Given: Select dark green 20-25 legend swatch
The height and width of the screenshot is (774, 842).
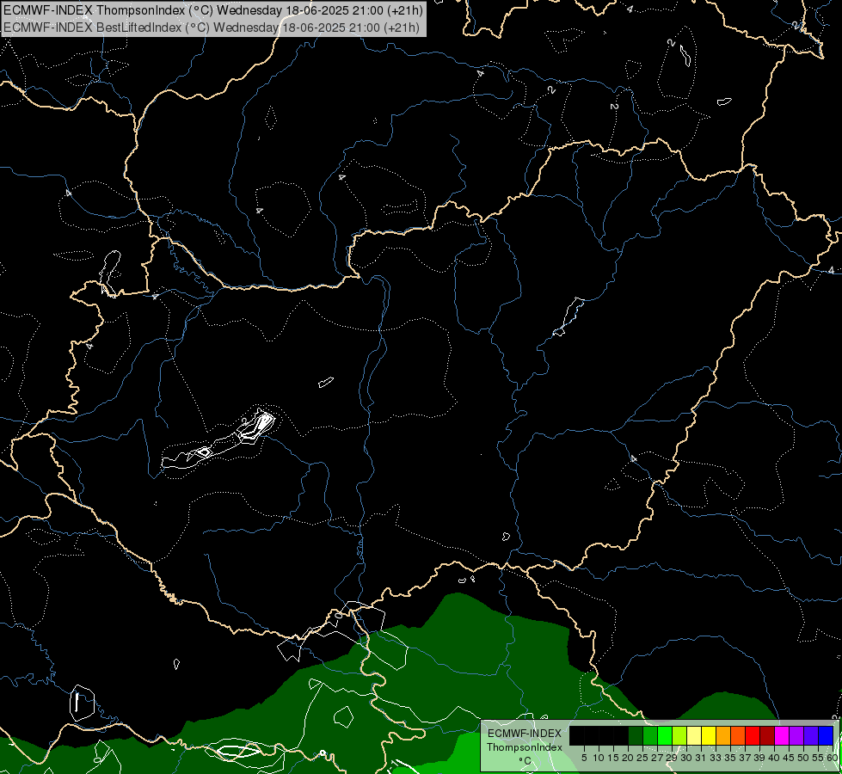Looking at the screenshot, I should (x=636, y=736).
